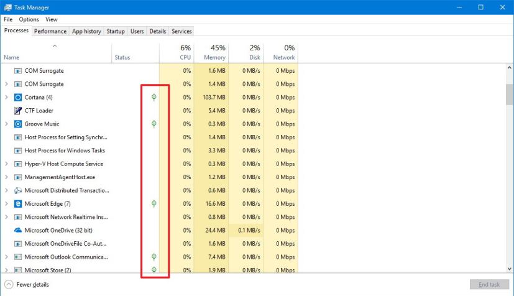Image resolution: width=514 pixels, height=296 pixels.
Task: Click Microsoft Outlook's suspended leaf icon
Action: [154, 257]
